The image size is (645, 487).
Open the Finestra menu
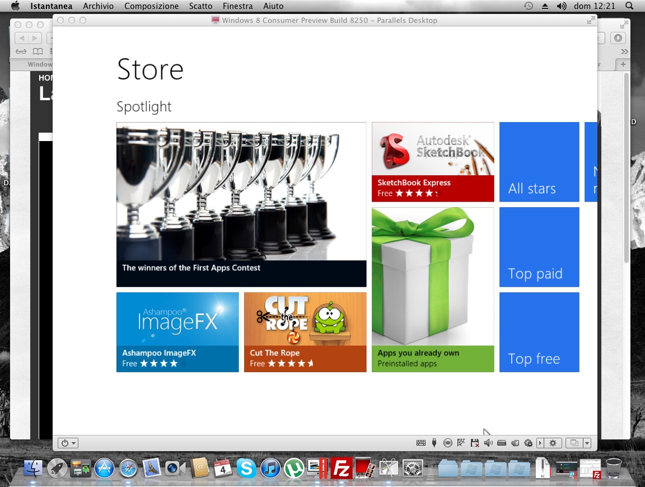238,6
